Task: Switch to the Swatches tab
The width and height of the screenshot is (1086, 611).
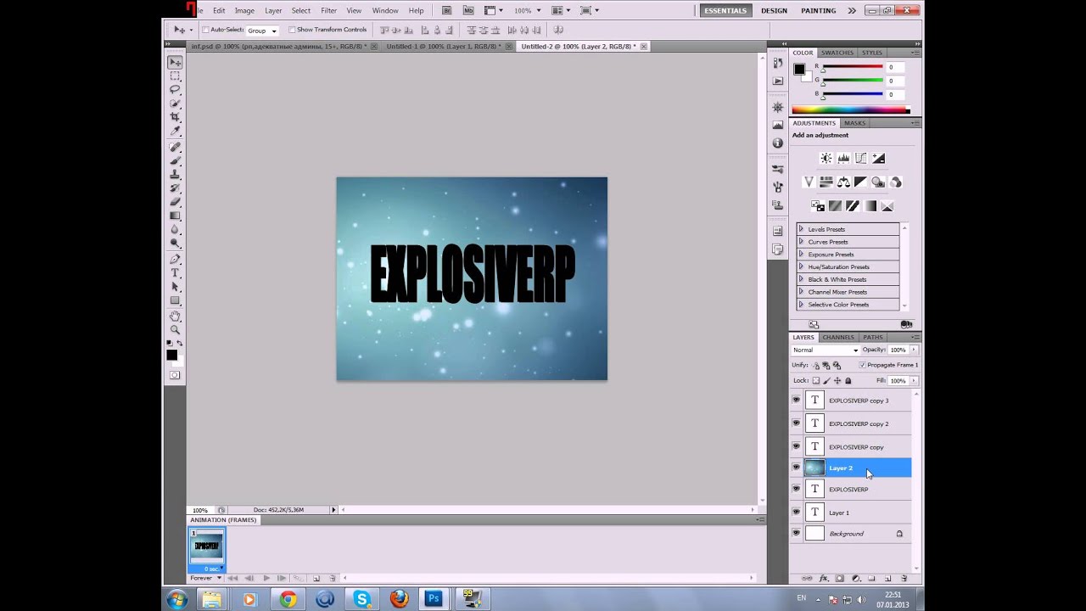Action: click(x=837, y=53)
